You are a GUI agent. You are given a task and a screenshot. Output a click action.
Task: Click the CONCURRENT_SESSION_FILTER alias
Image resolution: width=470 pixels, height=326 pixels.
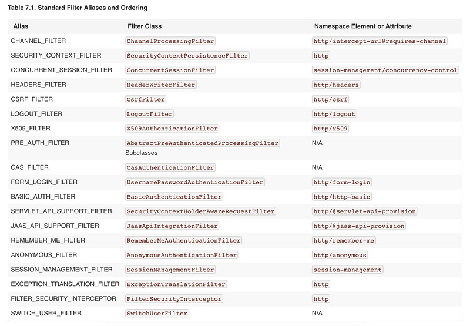click(x=61, y=70)
